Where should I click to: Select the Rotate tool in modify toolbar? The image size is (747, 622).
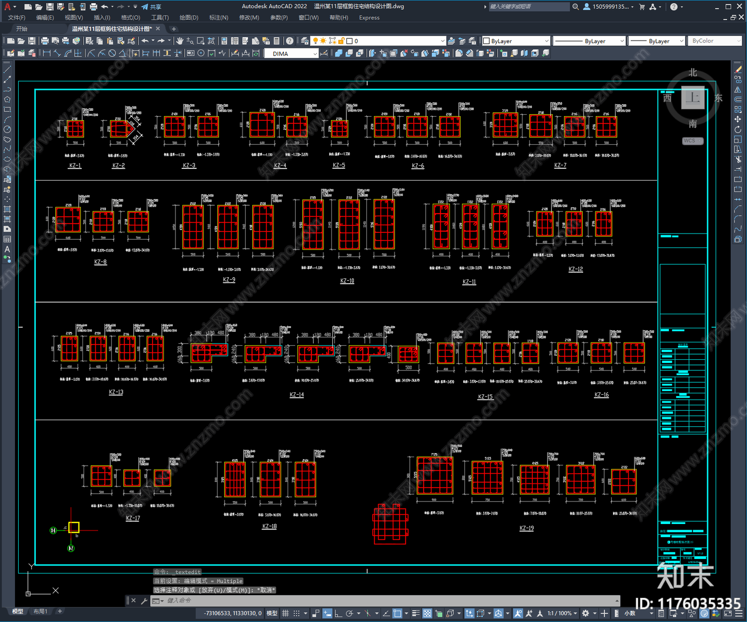pos(738,129)
